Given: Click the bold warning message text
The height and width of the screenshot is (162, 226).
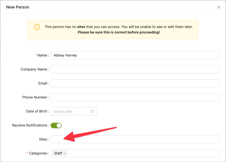Looking at the screenshot, I should point(119,32).
